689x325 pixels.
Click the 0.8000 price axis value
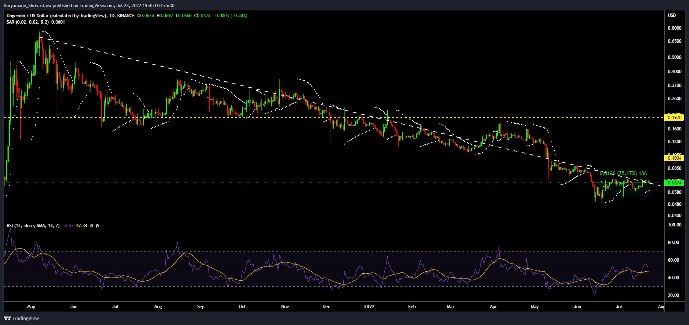pos(674,28)
